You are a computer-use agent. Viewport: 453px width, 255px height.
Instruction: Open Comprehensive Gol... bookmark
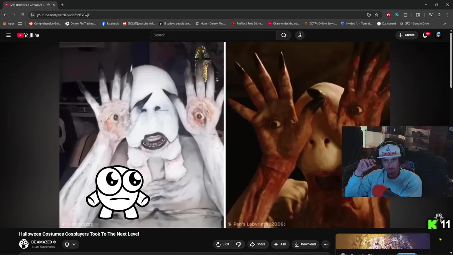tap(45, 24)
